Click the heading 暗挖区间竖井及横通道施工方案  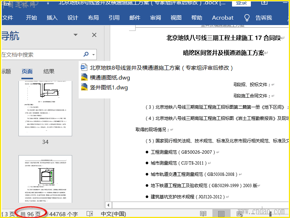tap(223, 53)
